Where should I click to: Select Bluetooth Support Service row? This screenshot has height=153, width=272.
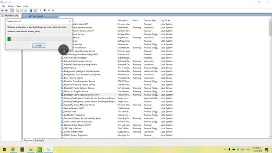tap(117, 91)
